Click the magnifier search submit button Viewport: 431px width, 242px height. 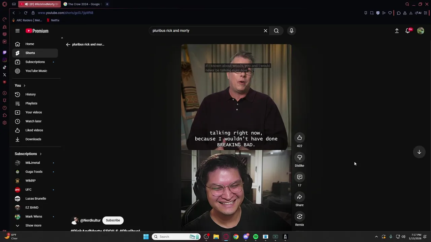(276, 31)
